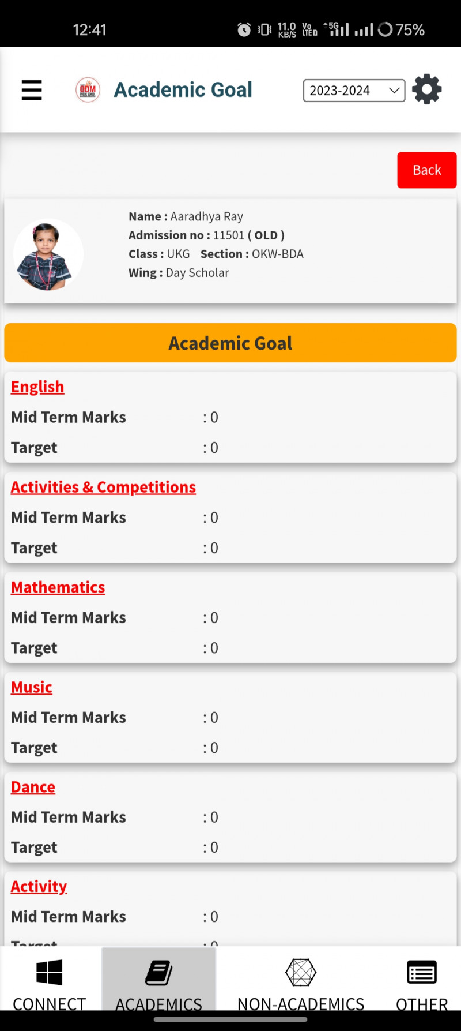This screenshot has height=1031, width=461.
Task: Switch to the CONNECT tab
Action: tap(49, 1004)
